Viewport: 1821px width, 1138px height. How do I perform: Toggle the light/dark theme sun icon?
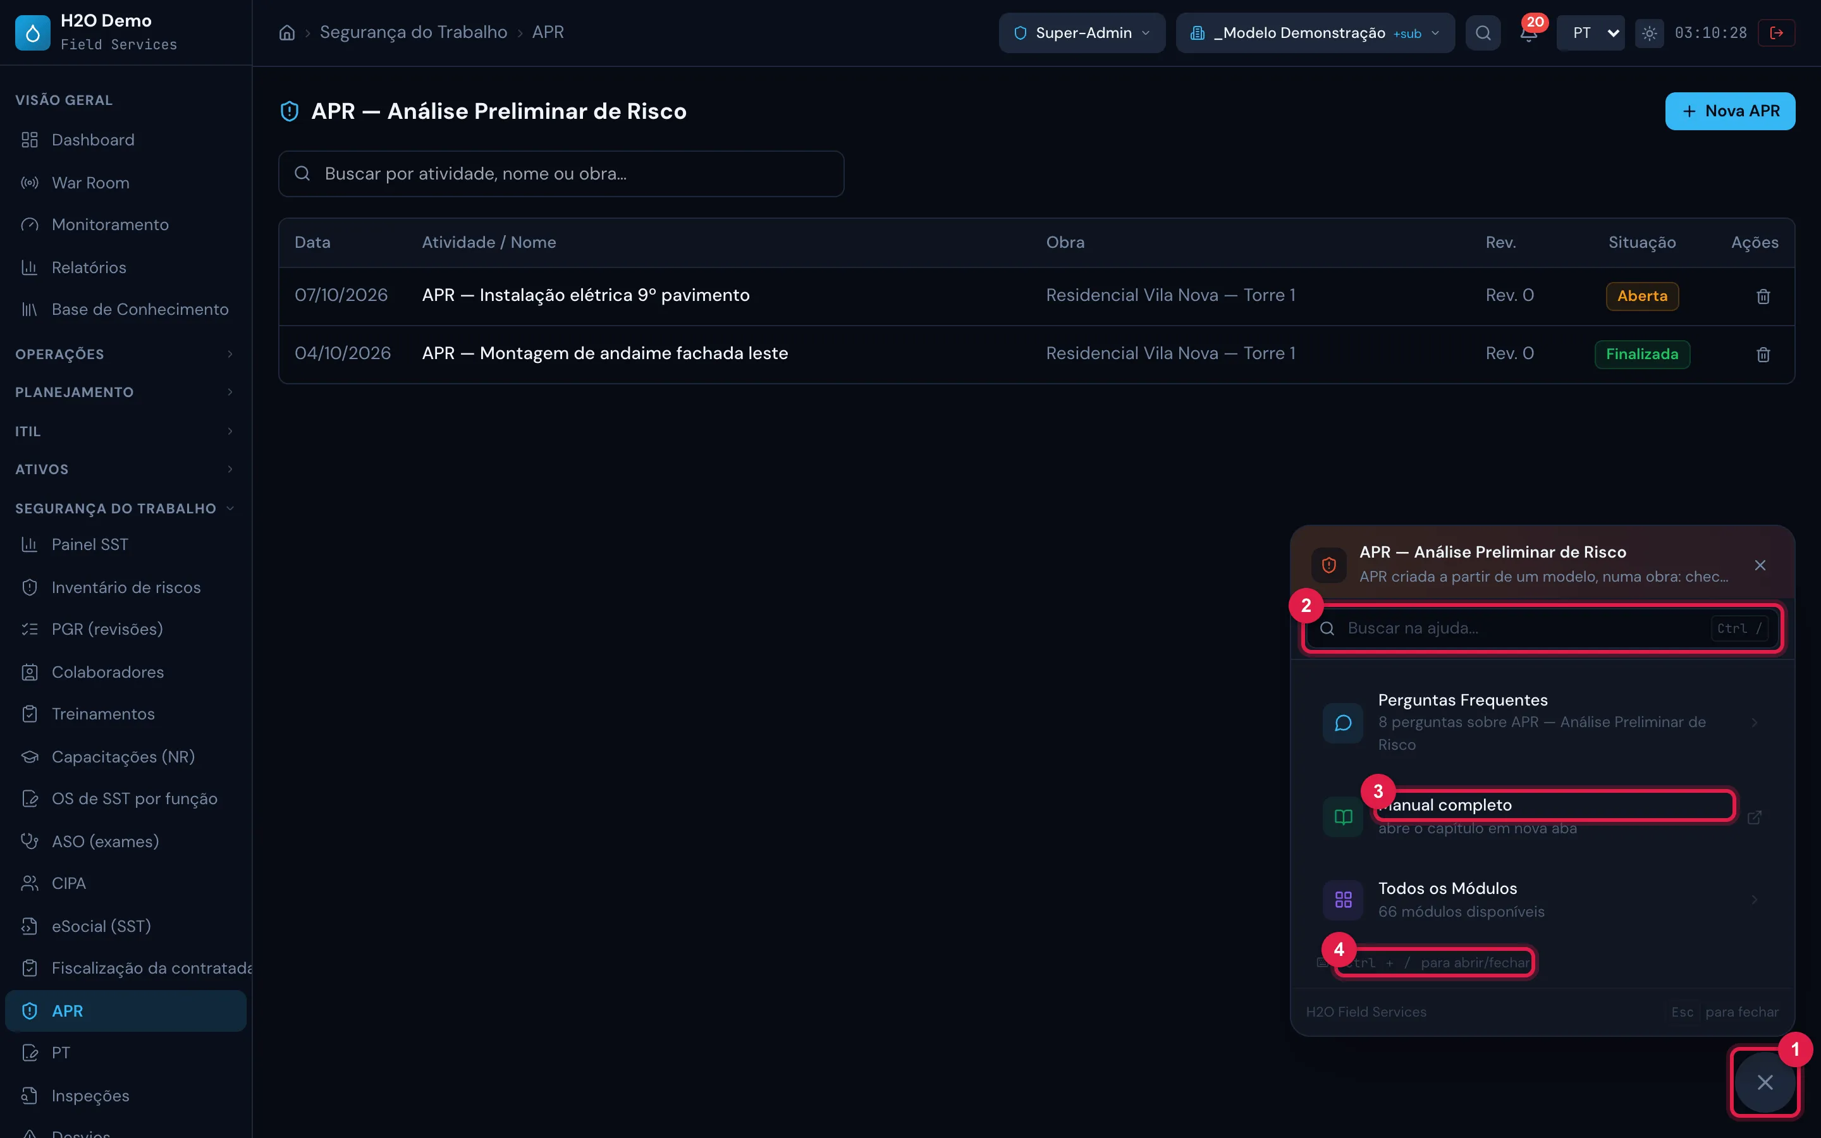coord(1648,33)
